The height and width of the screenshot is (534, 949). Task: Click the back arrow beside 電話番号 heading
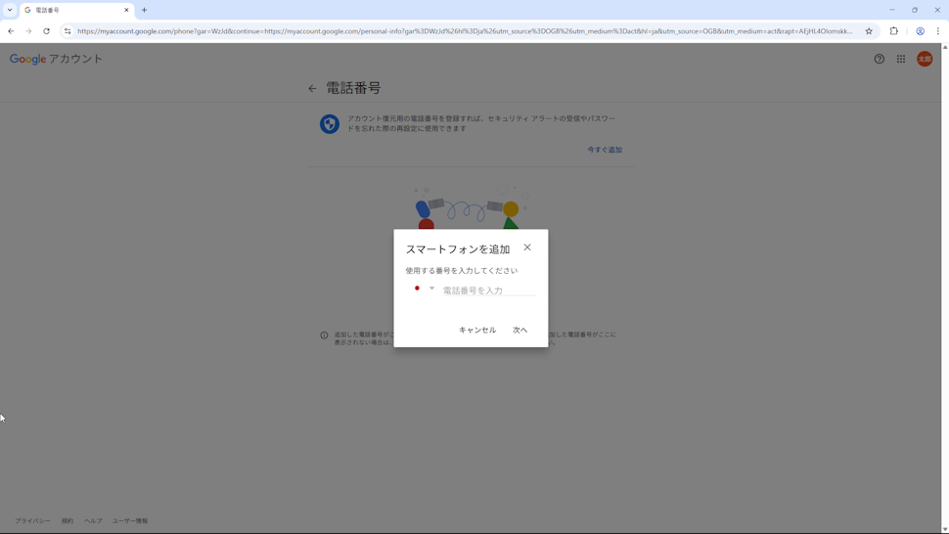coord(312,89)
